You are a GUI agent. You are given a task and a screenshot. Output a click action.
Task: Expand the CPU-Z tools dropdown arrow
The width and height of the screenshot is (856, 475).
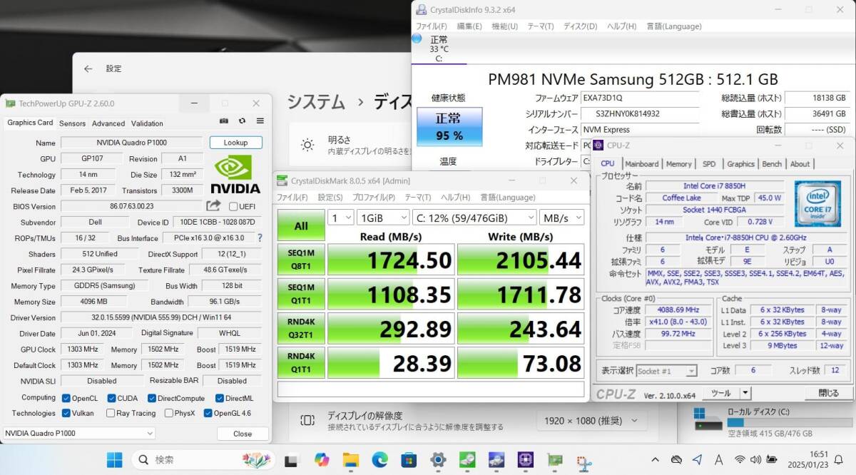point(745,393)
